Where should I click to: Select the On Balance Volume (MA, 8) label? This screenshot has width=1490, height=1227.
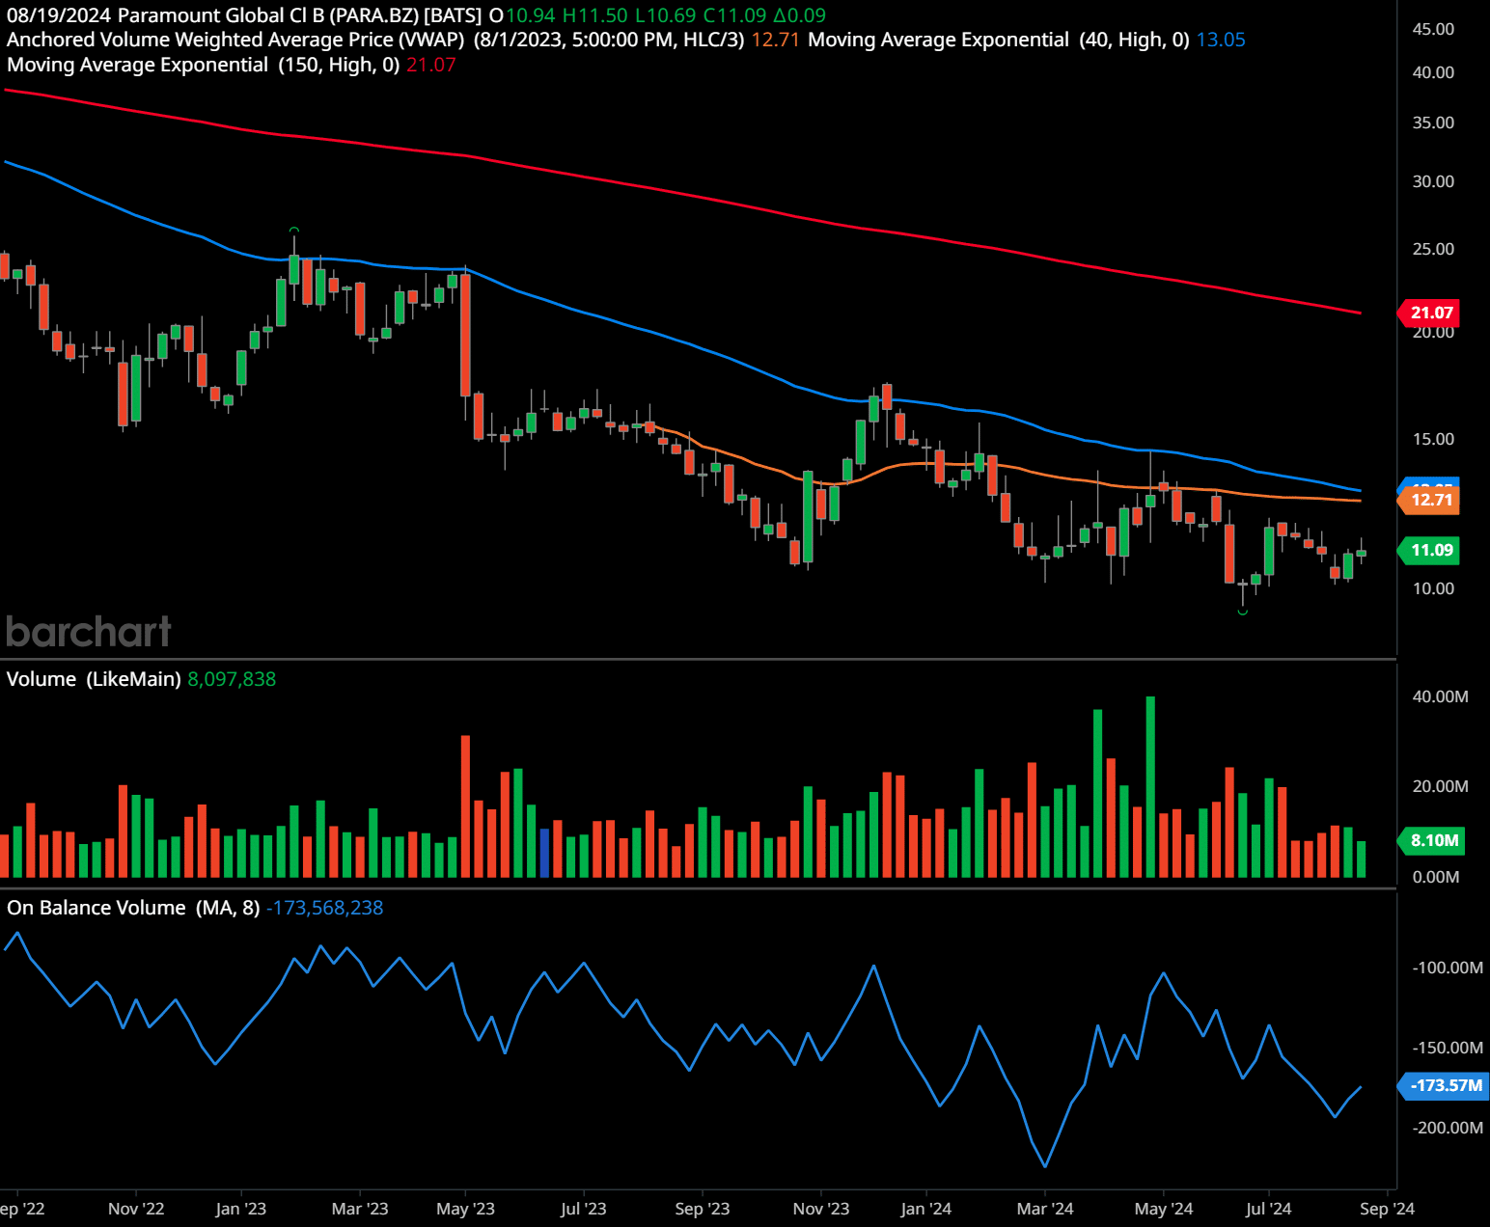[133, 908]
